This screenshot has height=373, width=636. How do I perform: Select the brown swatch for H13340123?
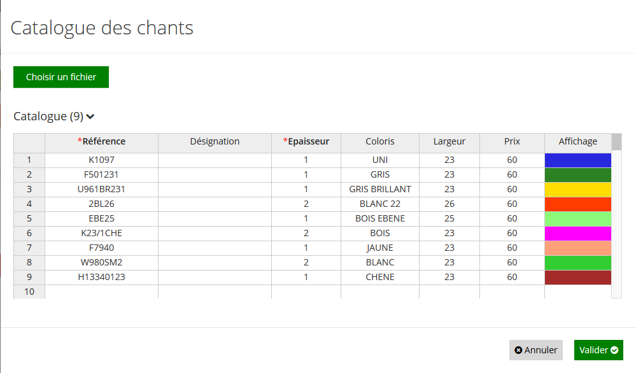click(577, 278)
